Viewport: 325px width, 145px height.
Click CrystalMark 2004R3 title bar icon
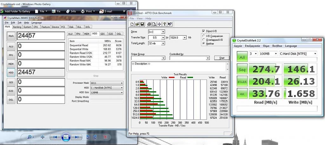[x=6, y=18]
